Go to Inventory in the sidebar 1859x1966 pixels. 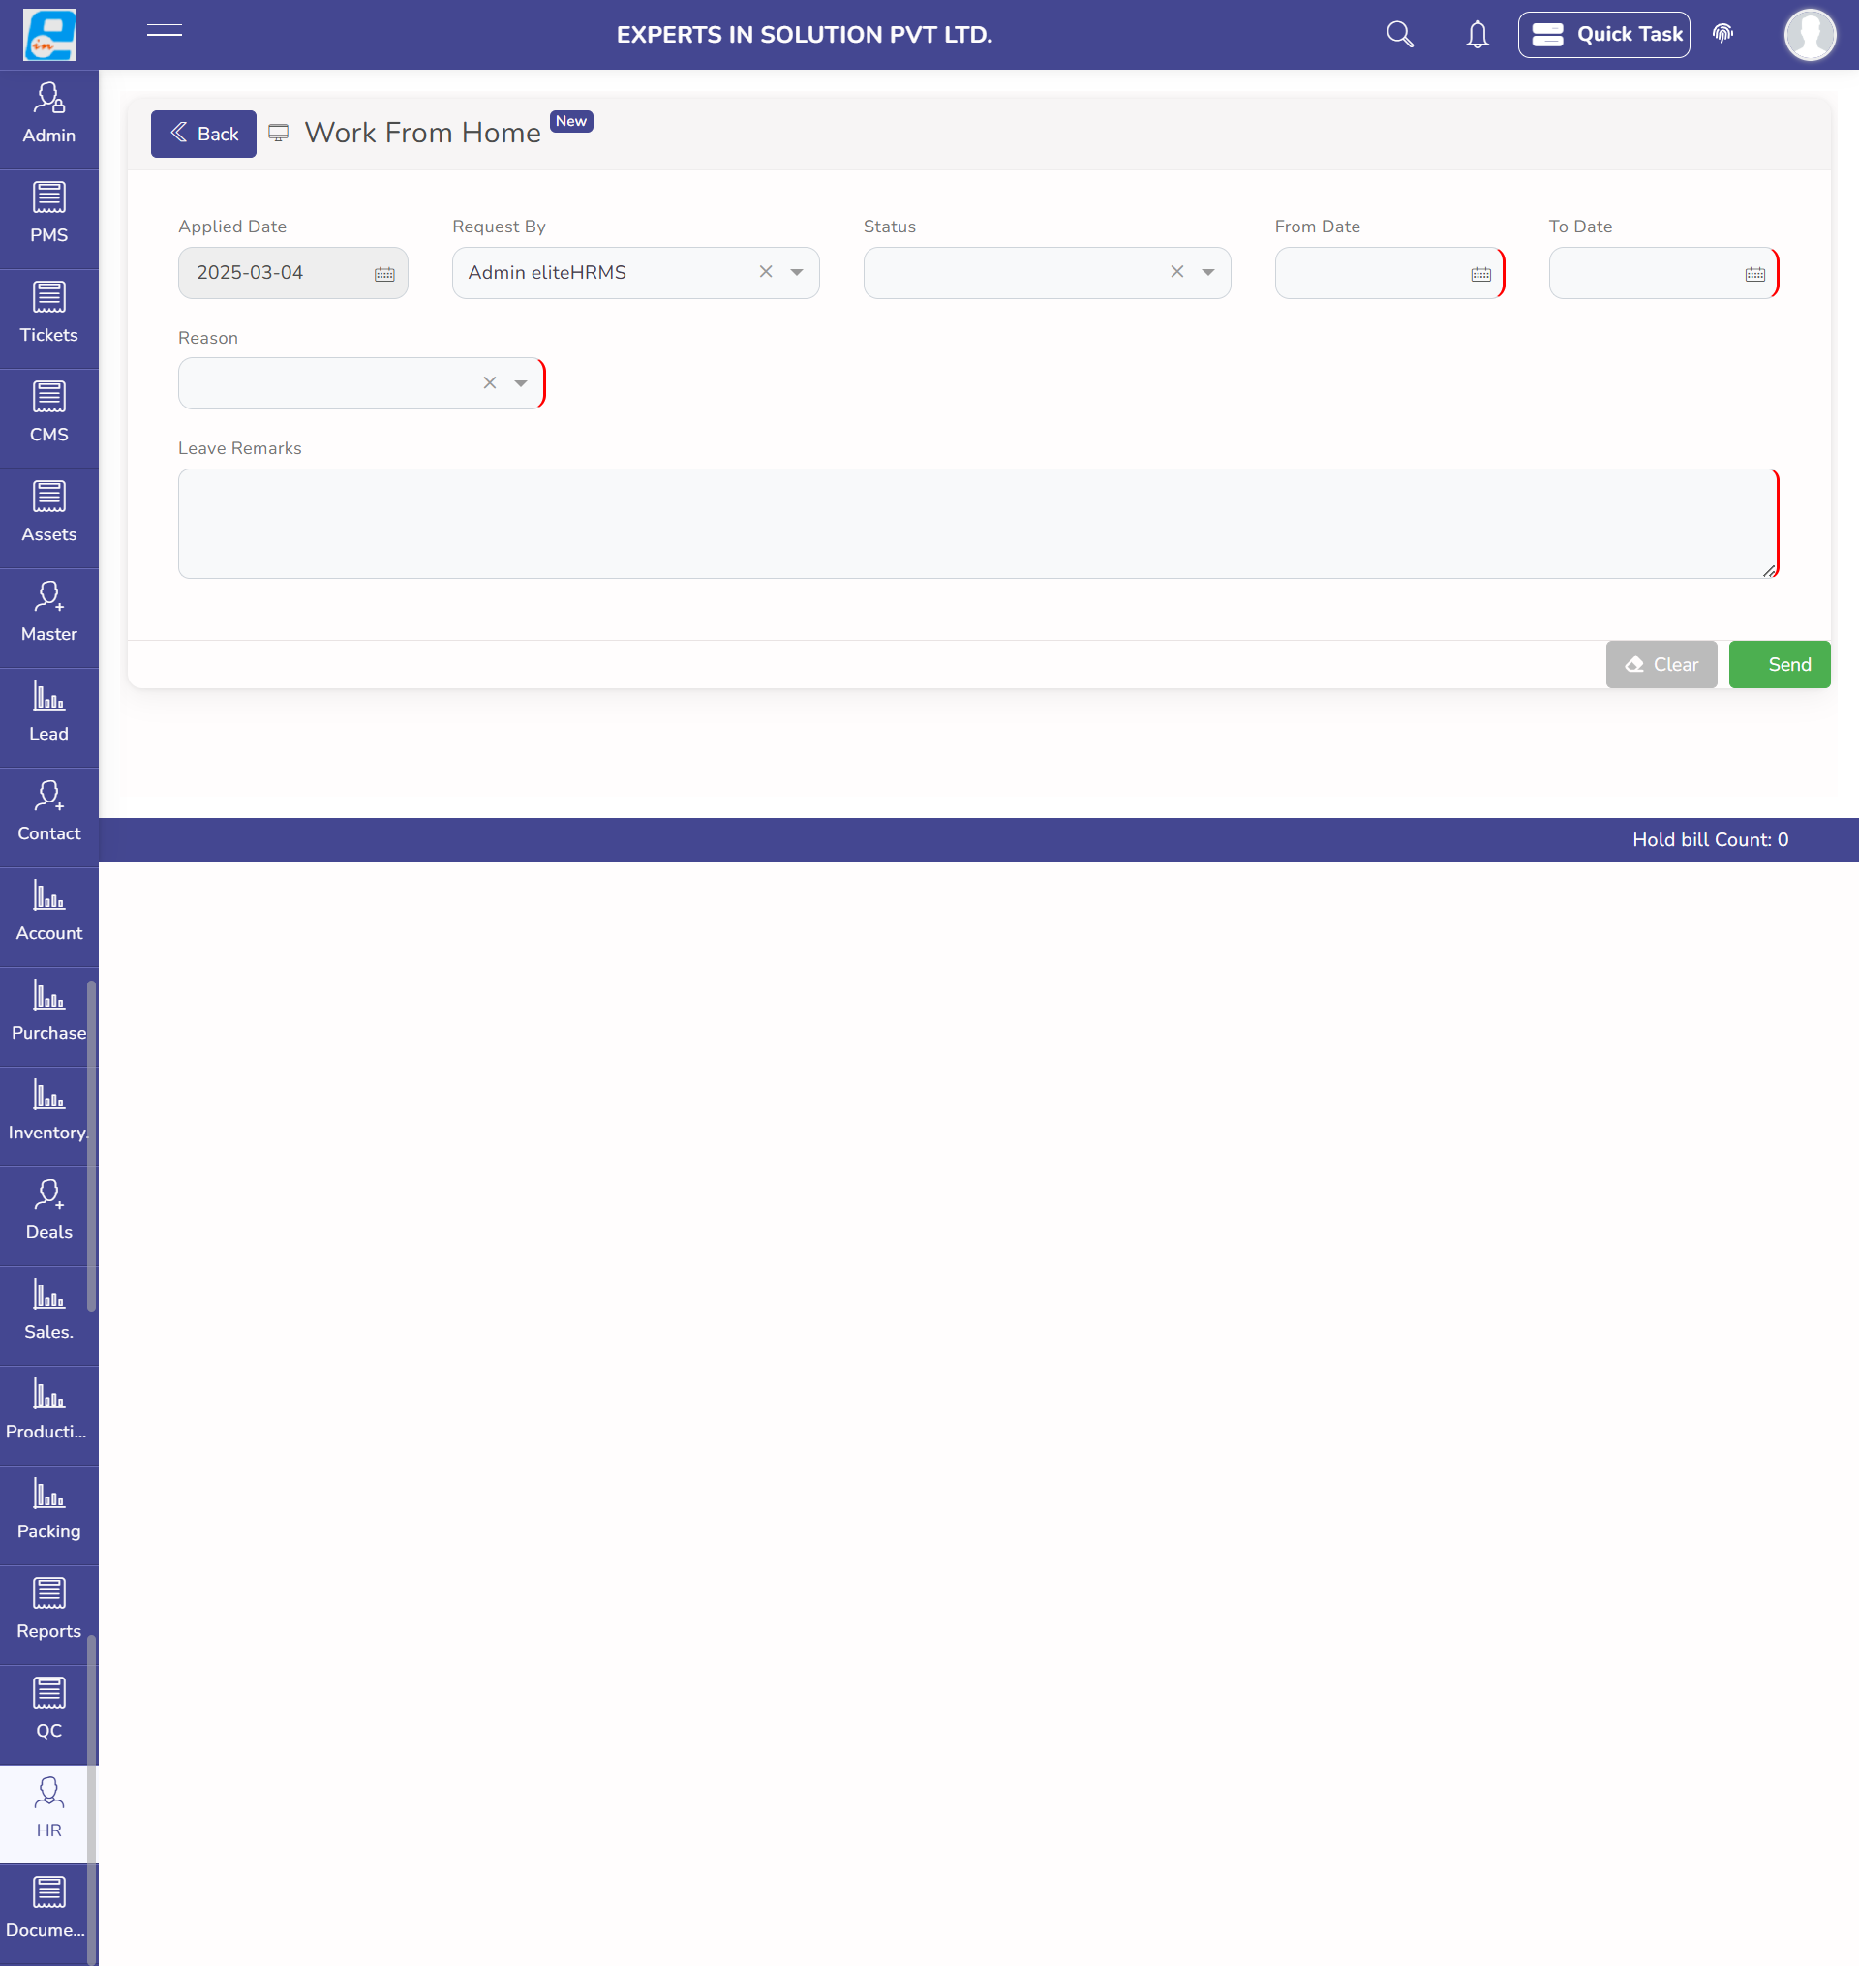coord(48,1113)
